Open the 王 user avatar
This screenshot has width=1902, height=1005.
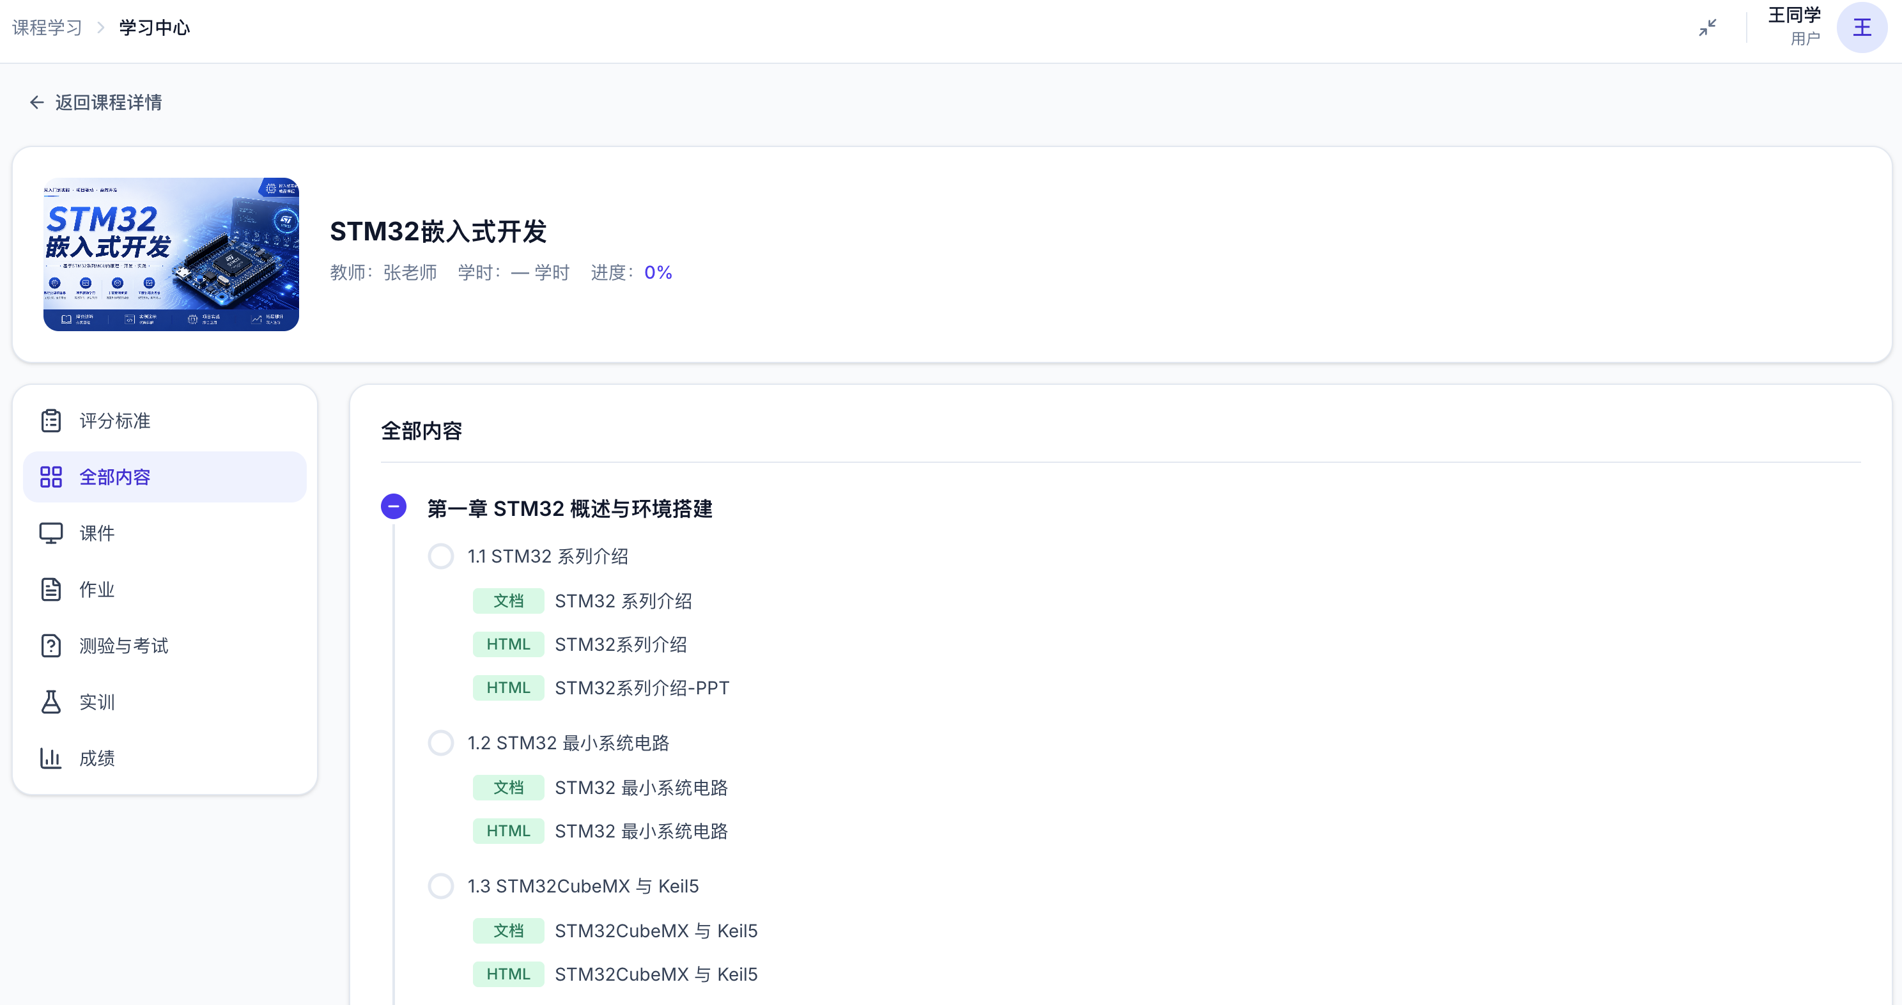(x=1861, y=28)
